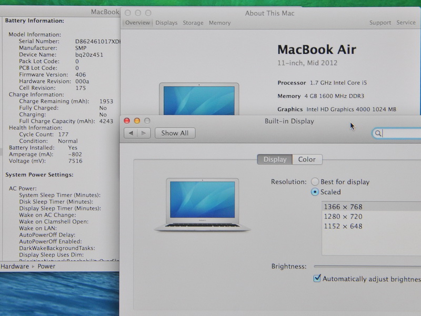Screen dimensions: 421x316
Task: Open the Displays tab in About This Mac
Action: coord(166,23)
